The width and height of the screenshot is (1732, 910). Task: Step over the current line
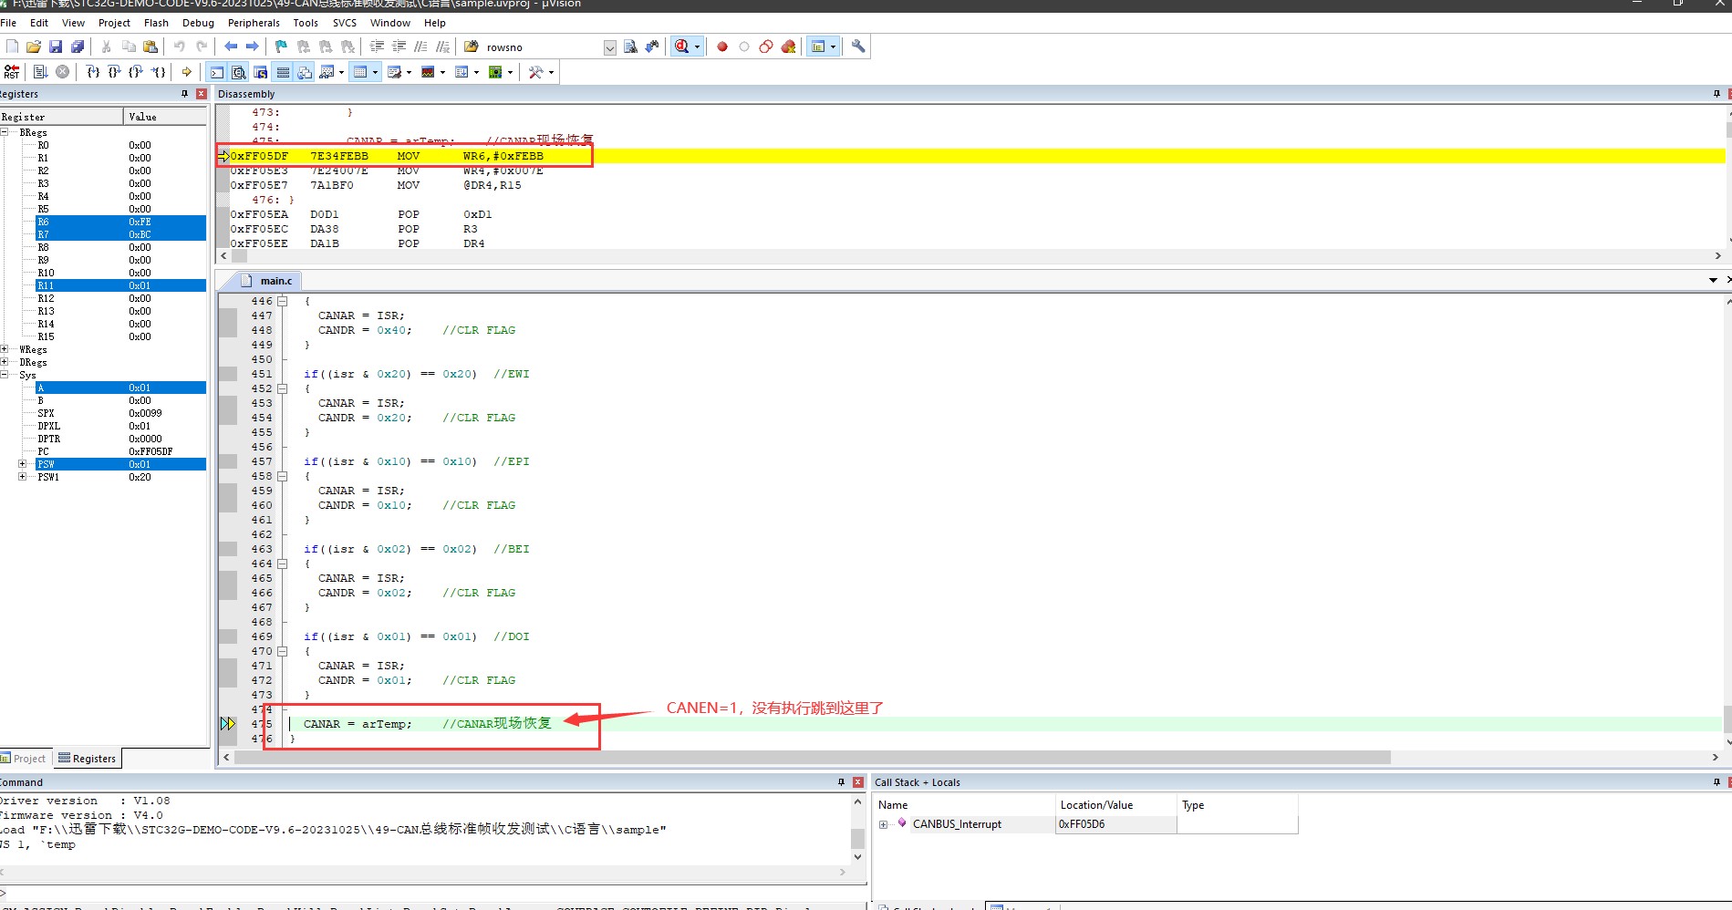114,72
